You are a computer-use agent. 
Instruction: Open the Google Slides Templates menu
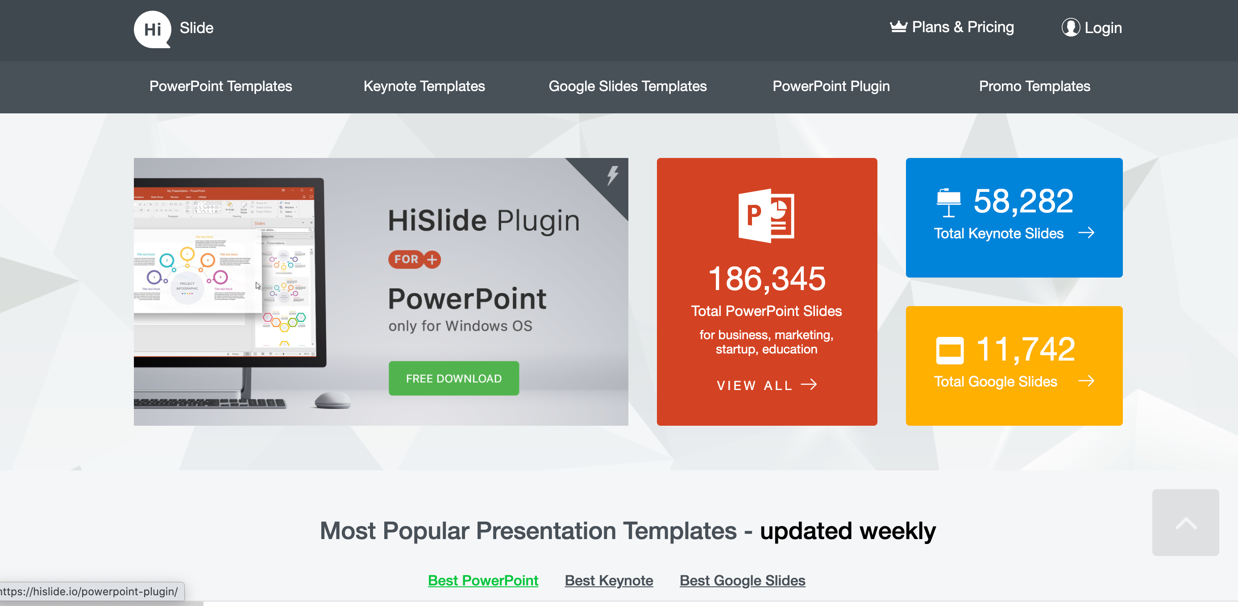(x=627, y=87)
